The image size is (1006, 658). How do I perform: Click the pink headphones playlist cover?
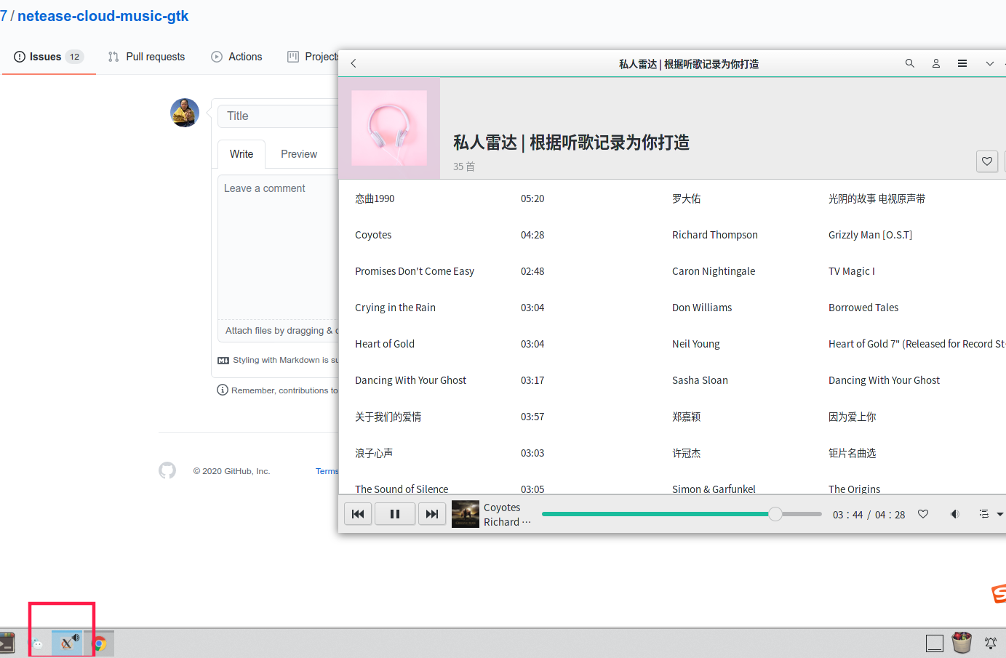[x=389, y=128]
